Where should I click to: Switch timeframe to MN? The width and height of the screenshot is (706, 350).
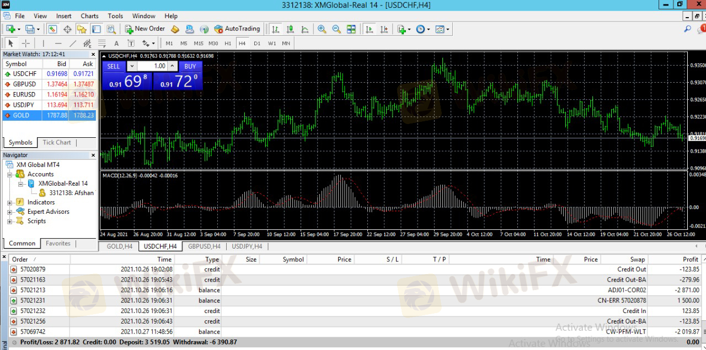(x=286, y=43)
